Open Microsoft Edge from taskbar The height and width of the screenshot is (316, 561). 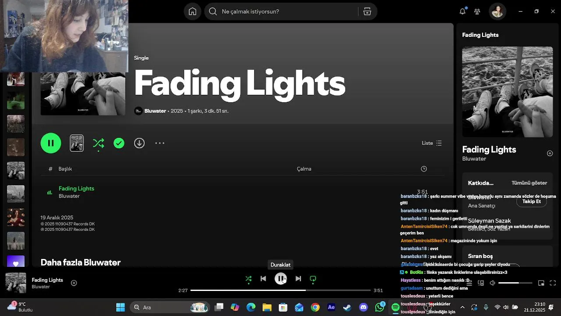pos(251,307)
